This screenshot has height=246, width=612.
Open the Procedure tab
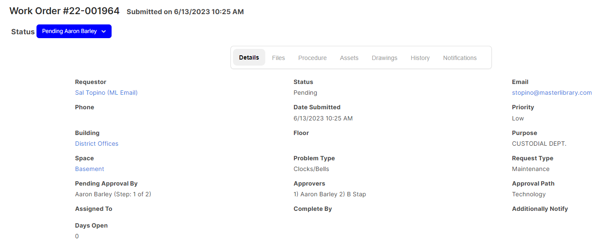click(312, 58)
